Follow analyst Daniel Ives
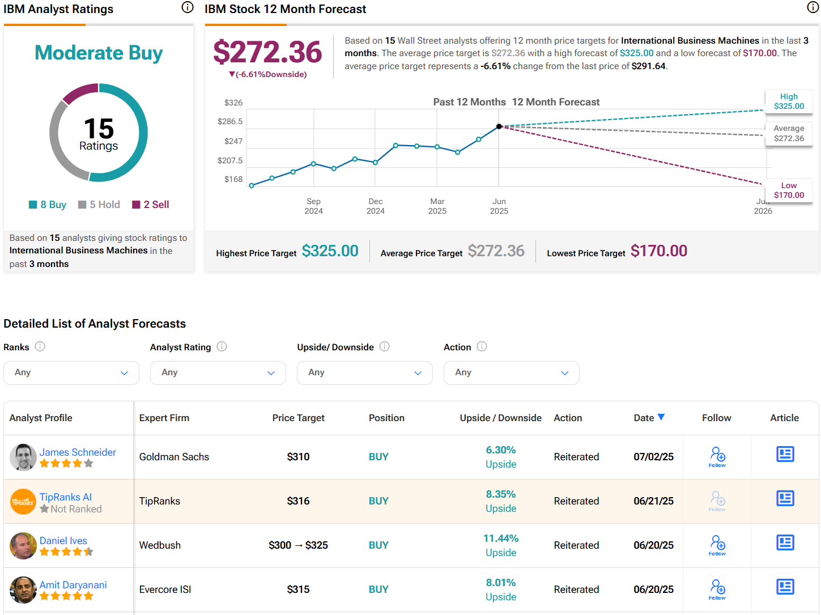The height and width of the screenshot is (615, 821). 717,545
